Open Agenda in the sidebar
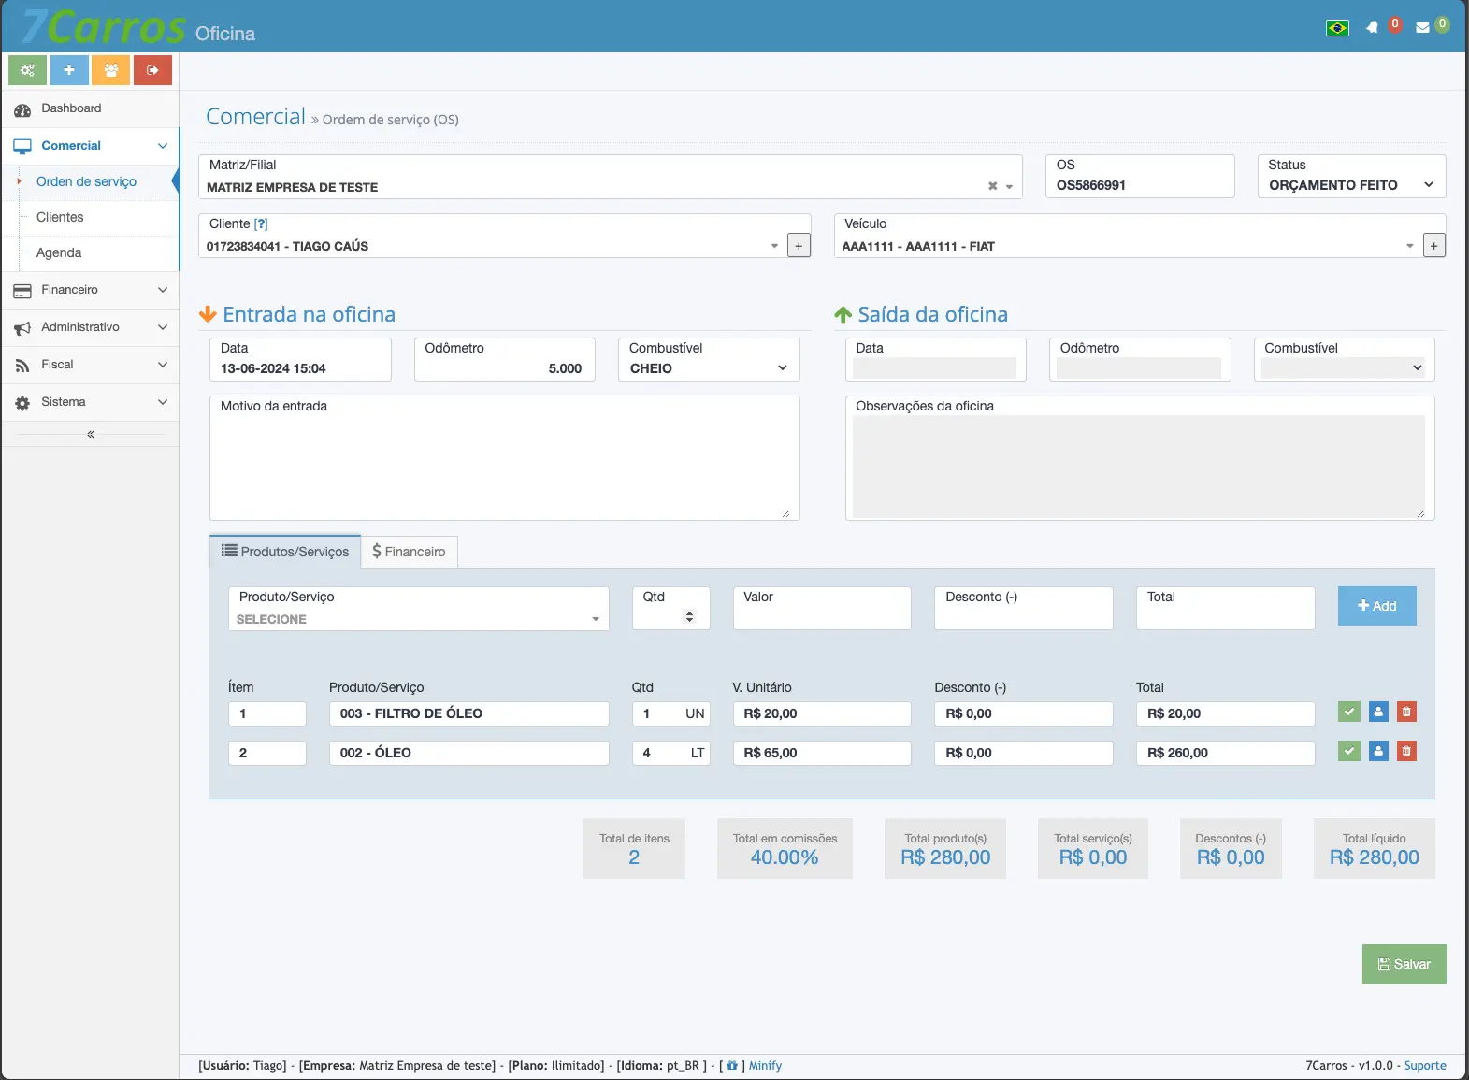The image size is (1469, 1080). click(59, 252)
